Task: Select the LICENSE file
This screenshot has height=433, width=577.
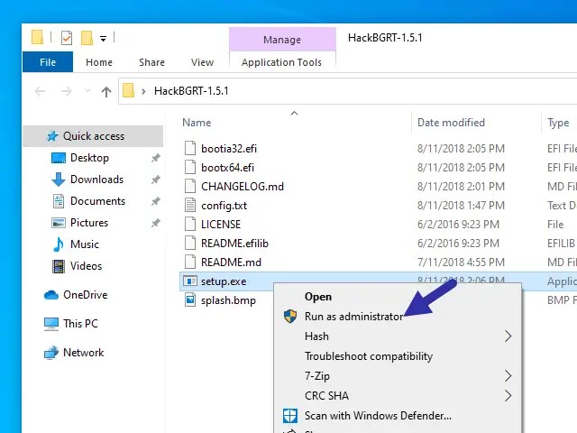Action: [221, 225]
